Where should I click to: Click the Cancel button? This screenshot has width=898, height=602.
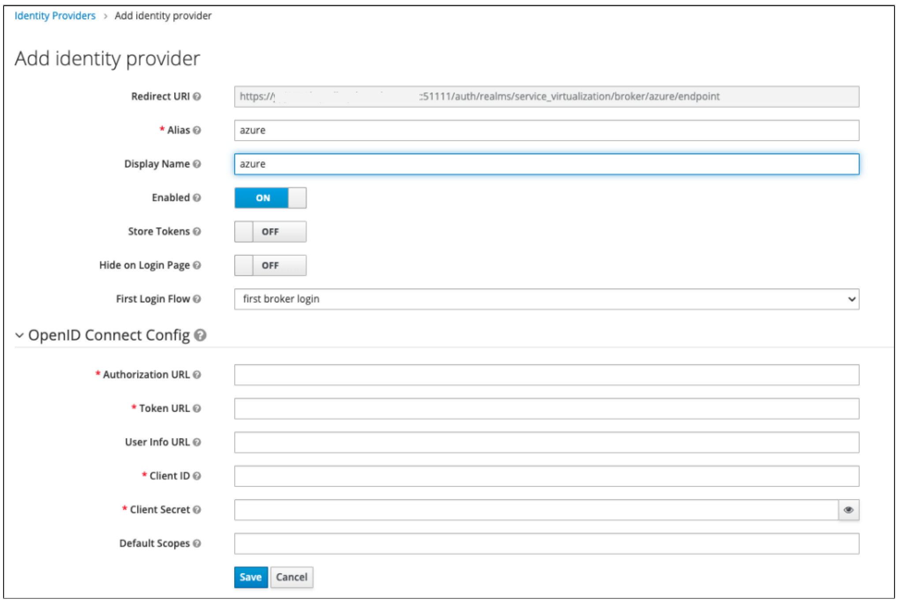[x=292, y=577]
